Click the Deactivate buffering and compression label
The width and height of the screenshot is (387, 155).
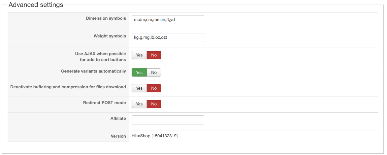click(68, 87)
